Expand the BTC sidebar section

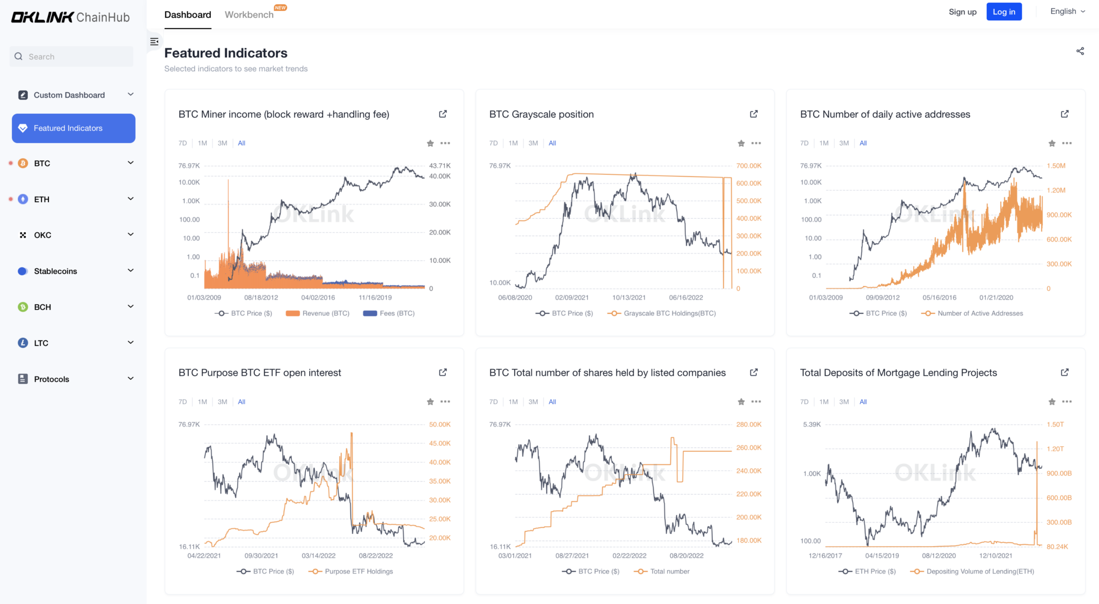pyautogui.click(x=74, y=163)
